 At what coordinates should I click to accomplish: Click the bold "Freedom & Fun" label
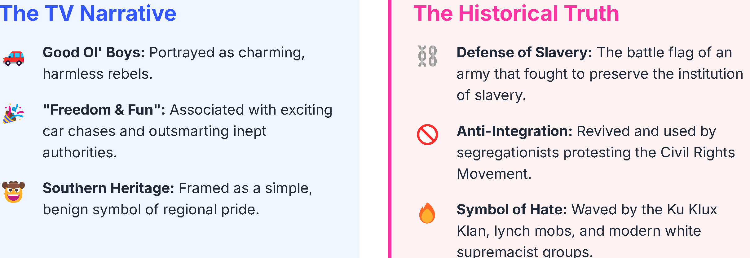coord(104,110)
